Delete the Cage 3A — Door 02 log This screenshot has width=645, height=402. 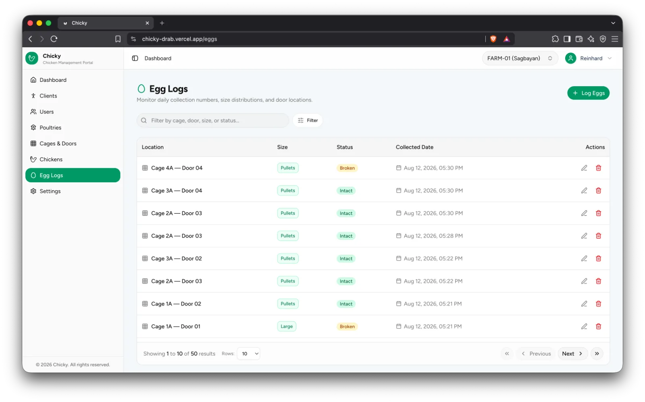[599, 258]
